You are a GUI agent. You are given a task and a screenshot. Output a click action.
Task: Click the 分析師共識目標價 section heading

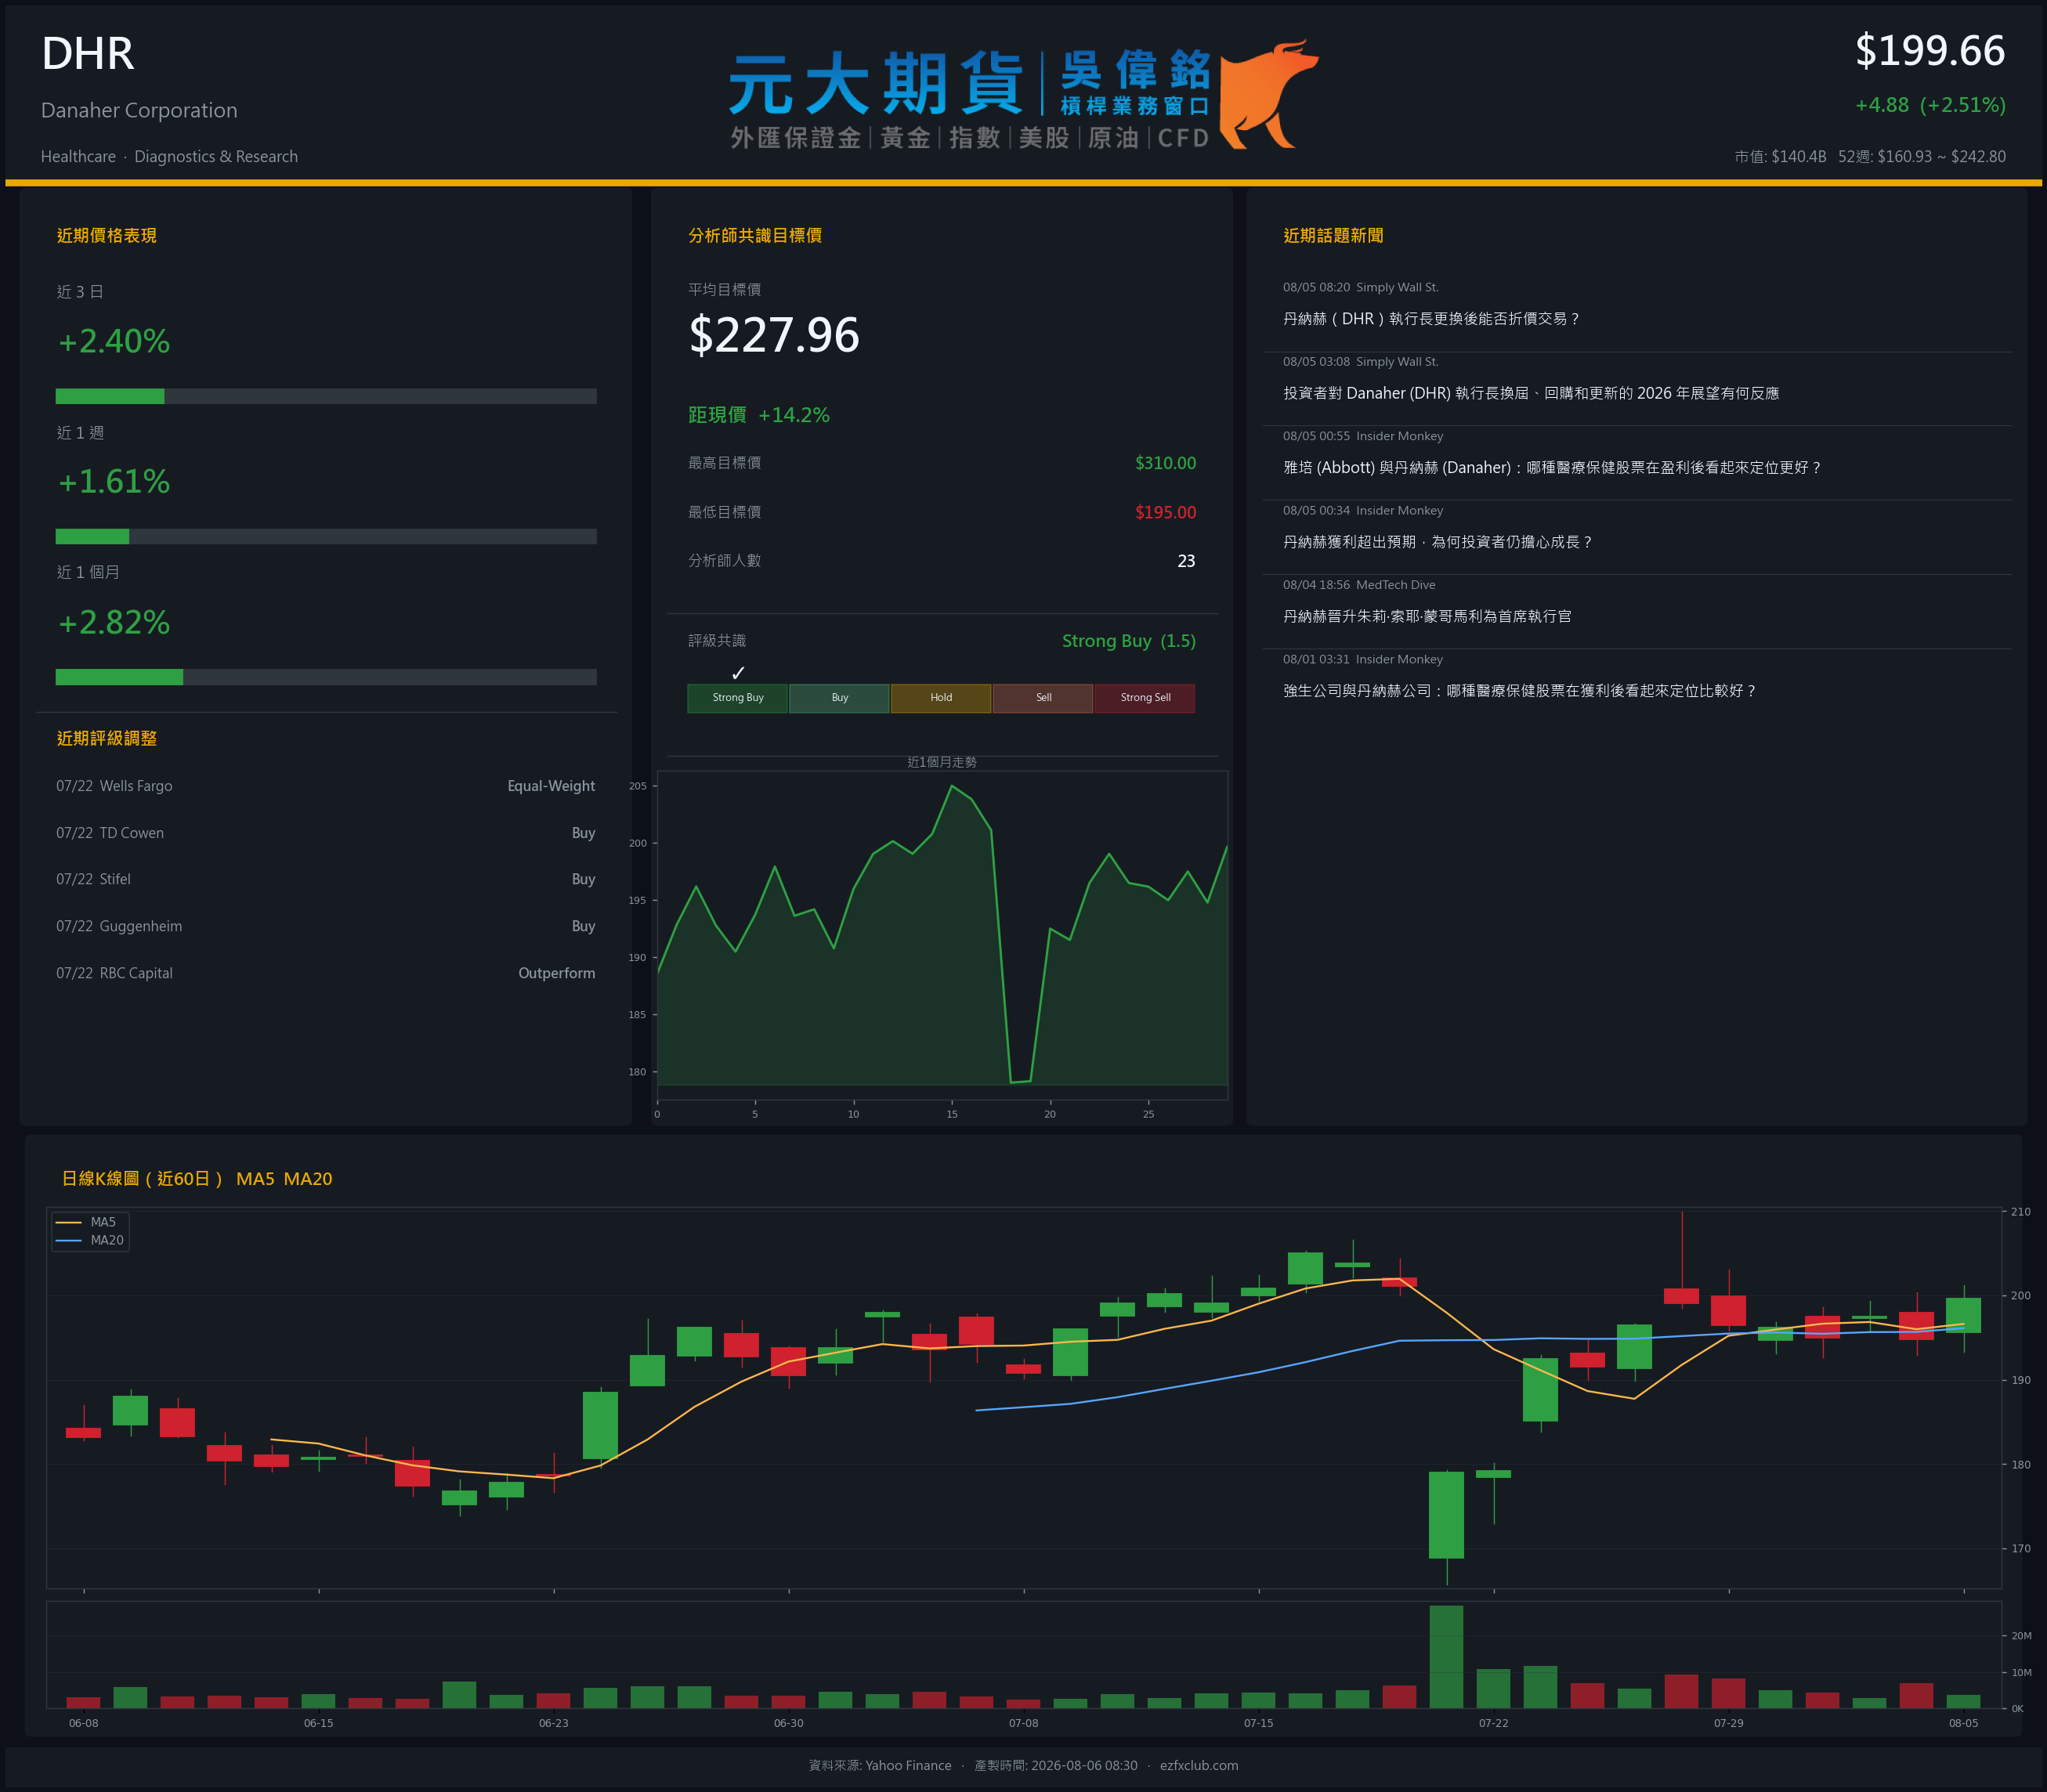[x=755, y=236]
